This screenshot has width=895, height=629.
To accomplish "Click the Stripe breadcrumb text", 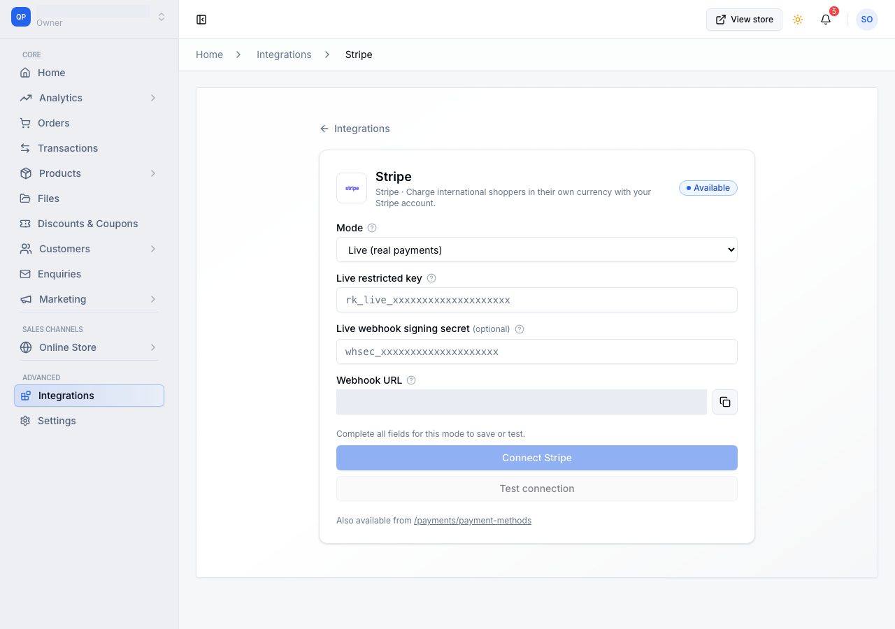I will [359, 55].
